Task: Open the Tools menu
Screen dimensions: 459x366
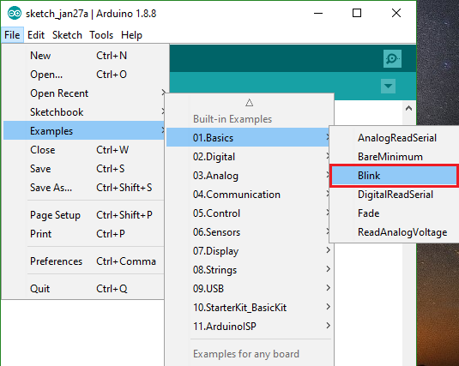Action: coord(101,35)
